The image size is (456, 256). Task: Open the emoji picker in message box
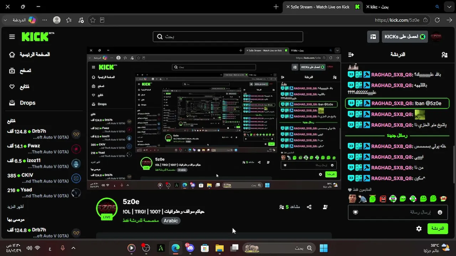(440, 212)
